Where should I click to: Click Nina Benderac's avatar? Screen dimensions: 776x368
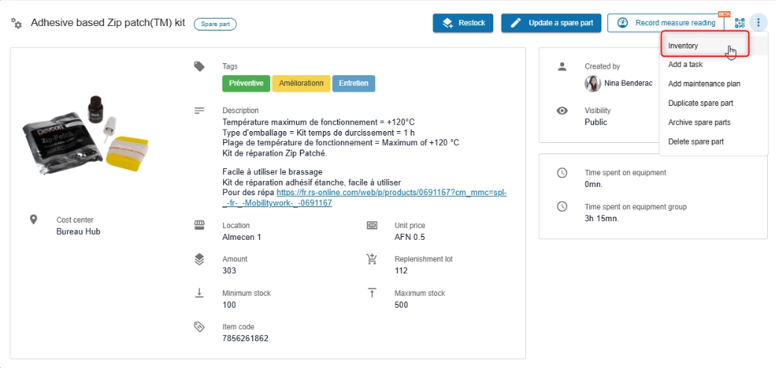click(x=593, y=83)
